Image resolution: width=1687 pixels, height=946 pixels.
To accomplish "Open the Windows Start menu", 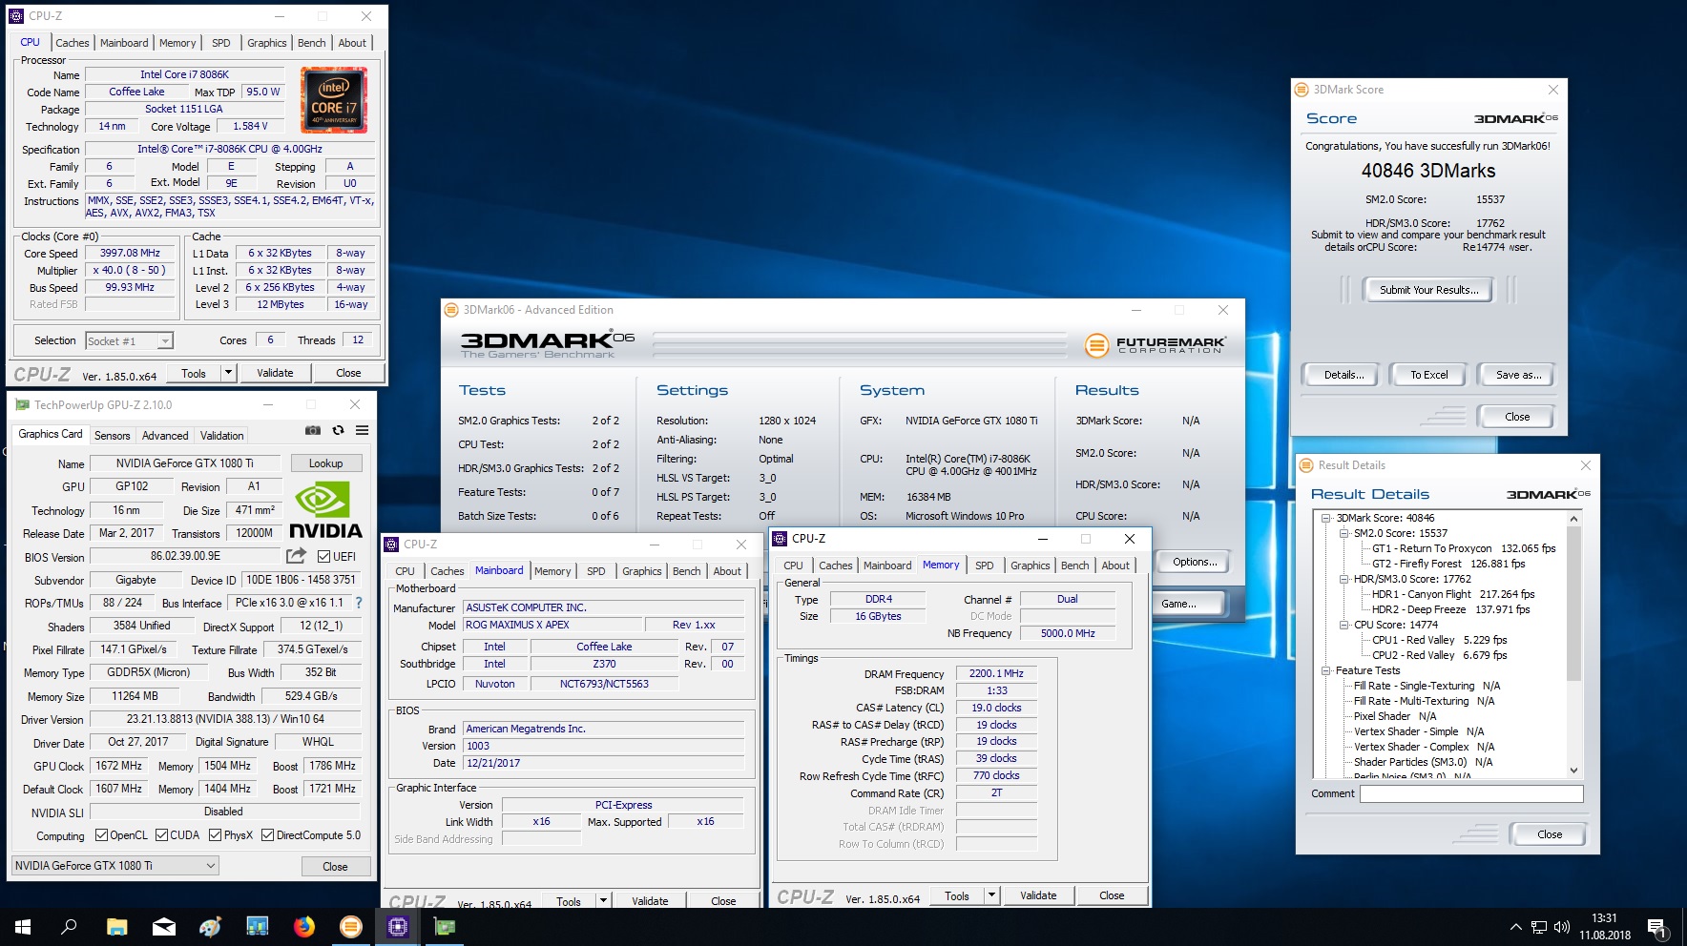I will [x=23, y=926].
